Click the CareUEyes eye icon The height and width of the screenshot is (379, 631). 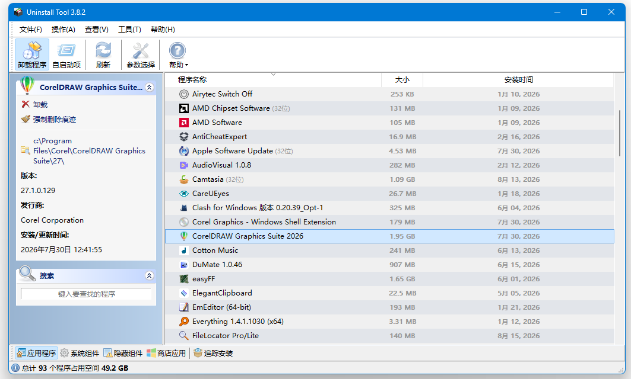[184, 194]
